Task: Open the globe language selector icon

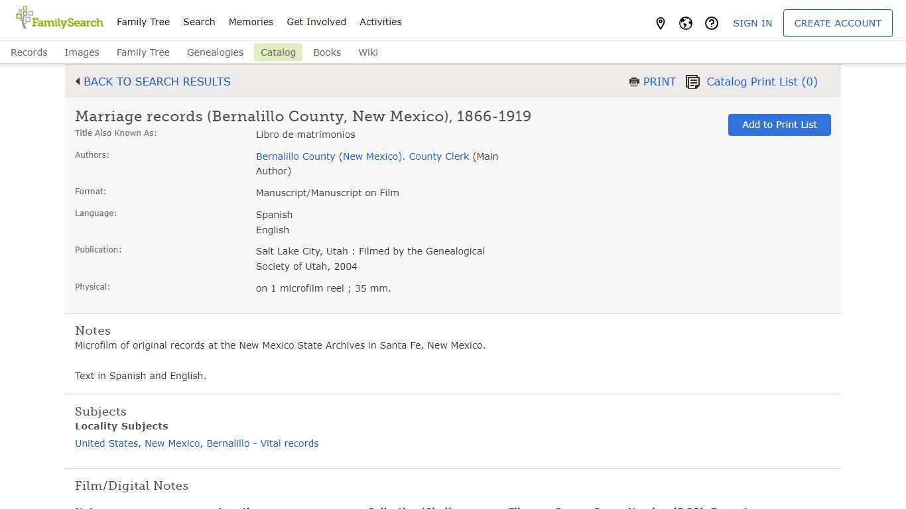Action: pyautogui.click(x=686, y=23)
